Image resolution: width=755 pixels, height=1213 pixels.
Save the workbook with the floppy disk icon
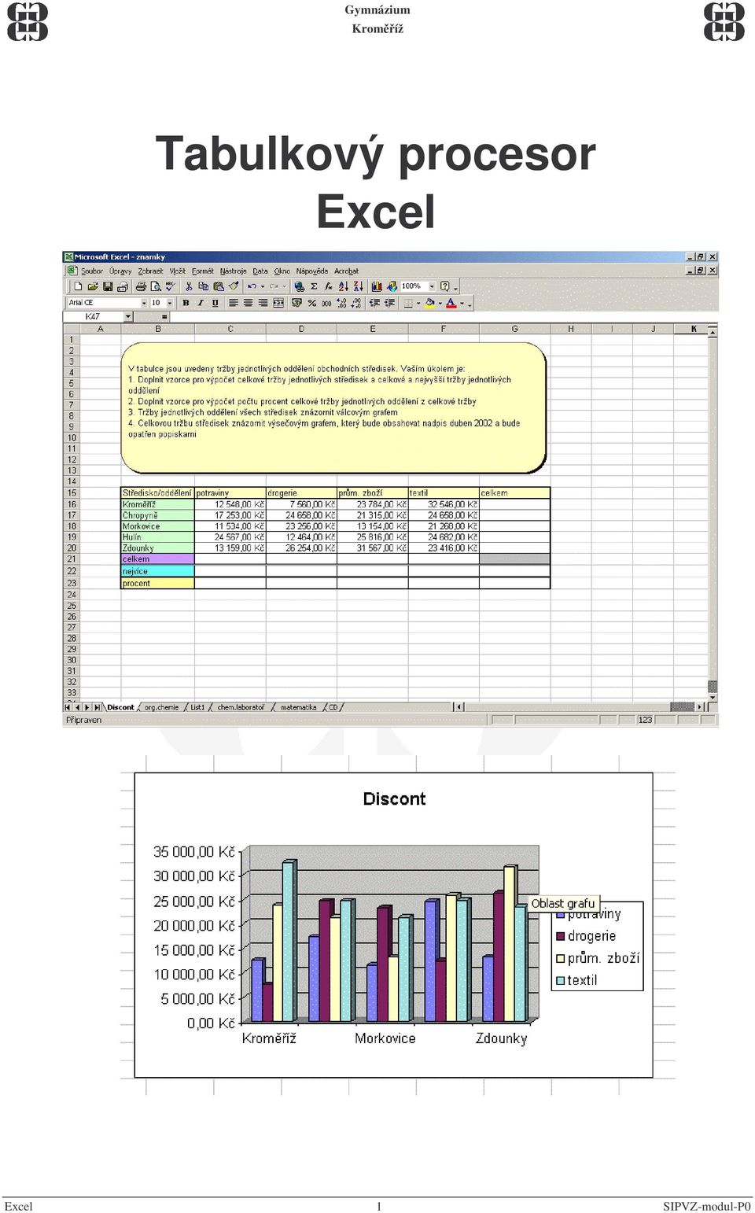(x=108, y=286)
